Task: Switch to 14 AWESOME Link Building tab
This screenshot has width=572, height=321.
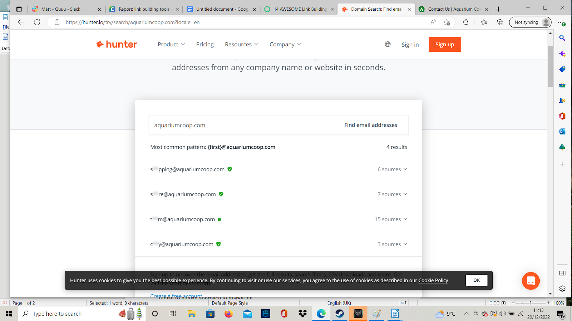Action: (299, 9)
